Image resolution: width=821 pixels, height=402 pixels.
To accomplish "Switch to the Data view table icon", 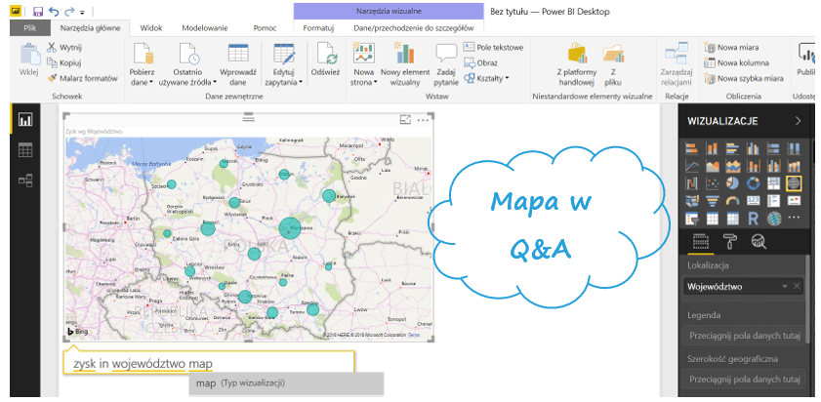I will 25,150.
